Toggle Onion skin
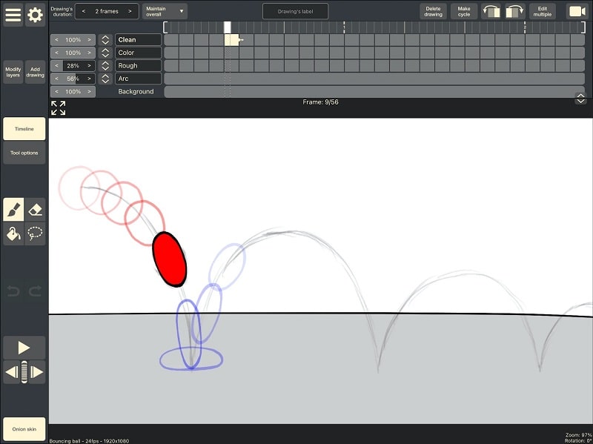Screen dimensions: 593x444 point(24,428)
